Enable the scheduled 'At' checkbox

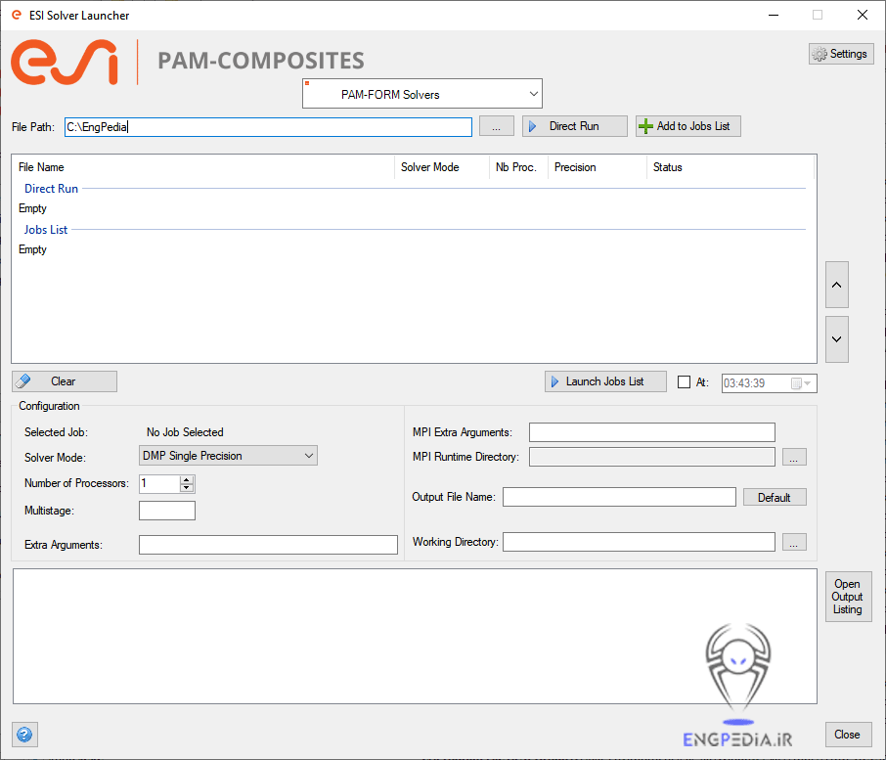point(684,382)
